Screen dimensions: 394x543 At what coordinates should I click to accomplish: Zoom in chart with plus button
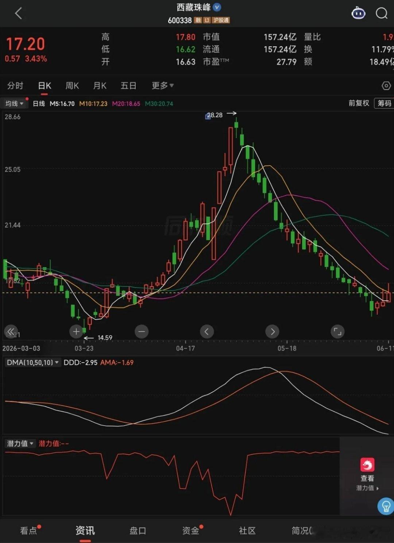(76, 332)
